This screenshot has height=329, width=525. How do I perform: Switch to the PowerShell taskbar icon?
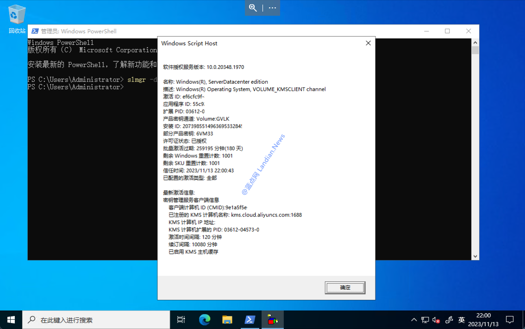point(250,320)
